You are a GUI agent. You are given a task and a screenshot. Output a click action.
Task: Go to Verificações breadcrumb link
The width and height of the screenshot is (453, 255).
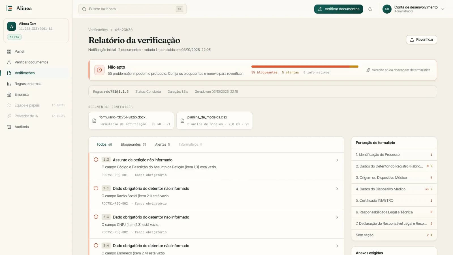tap(98, 30)
